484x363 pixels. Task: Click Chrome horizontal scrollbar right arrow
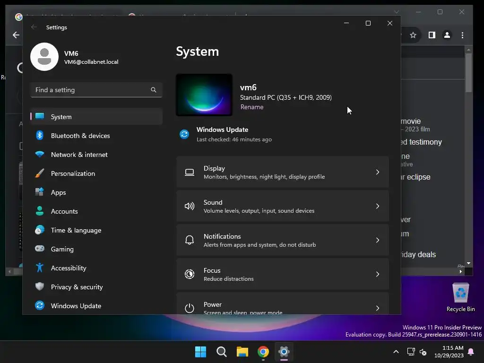coord(460,272)
